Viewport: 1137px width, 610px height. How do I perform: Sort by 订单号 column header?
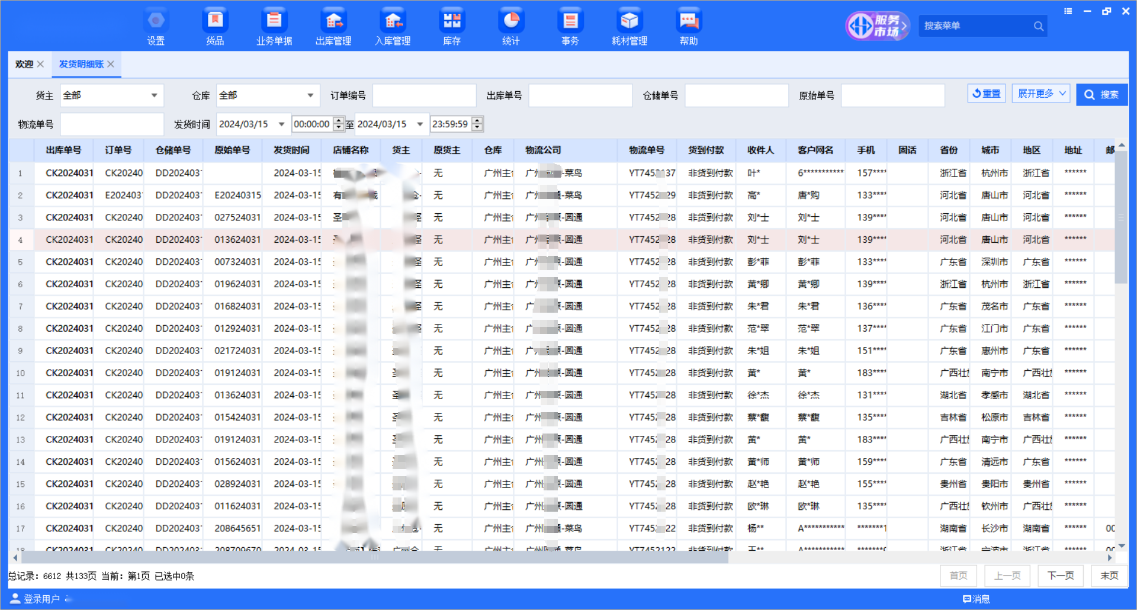tap(118, 150)
